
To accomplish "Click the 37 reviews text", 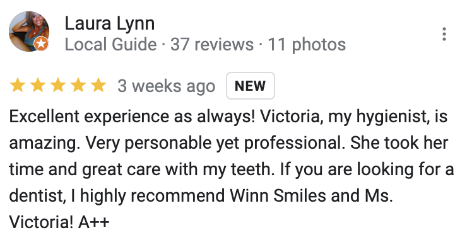I will coord(212,45).
